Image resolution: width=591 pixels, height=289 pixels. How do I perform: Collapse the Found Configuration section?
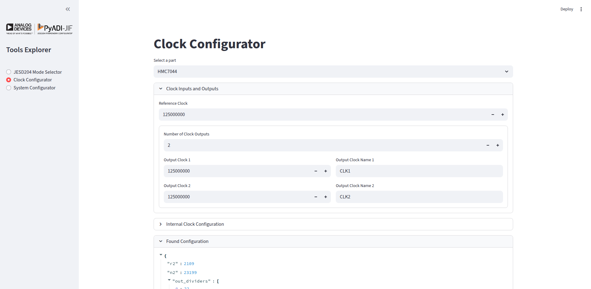[160, 241]
